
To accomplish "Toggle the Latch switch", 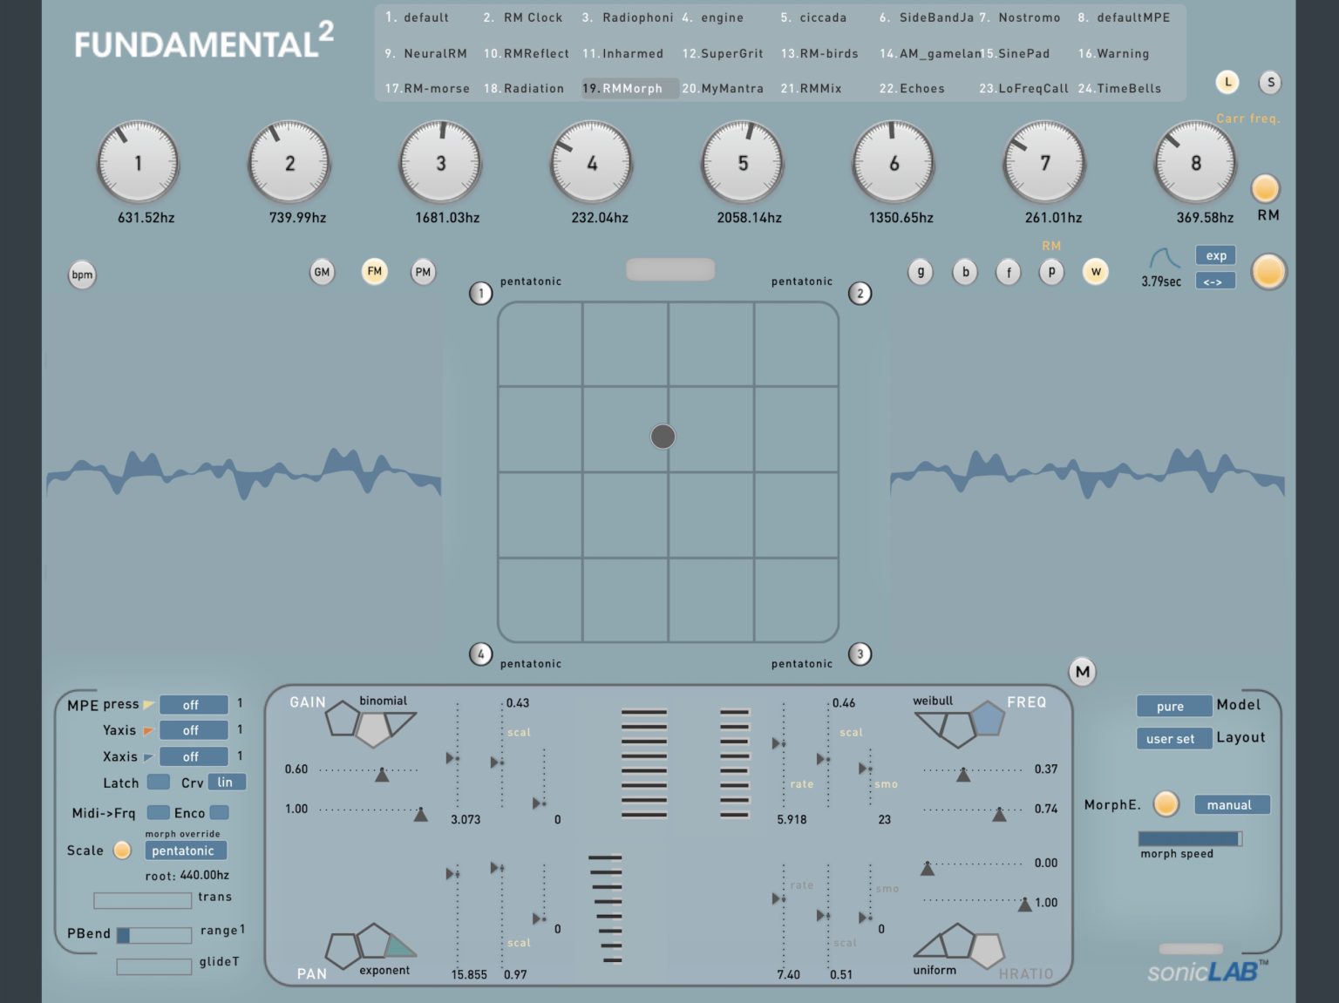I will [160, 783].
